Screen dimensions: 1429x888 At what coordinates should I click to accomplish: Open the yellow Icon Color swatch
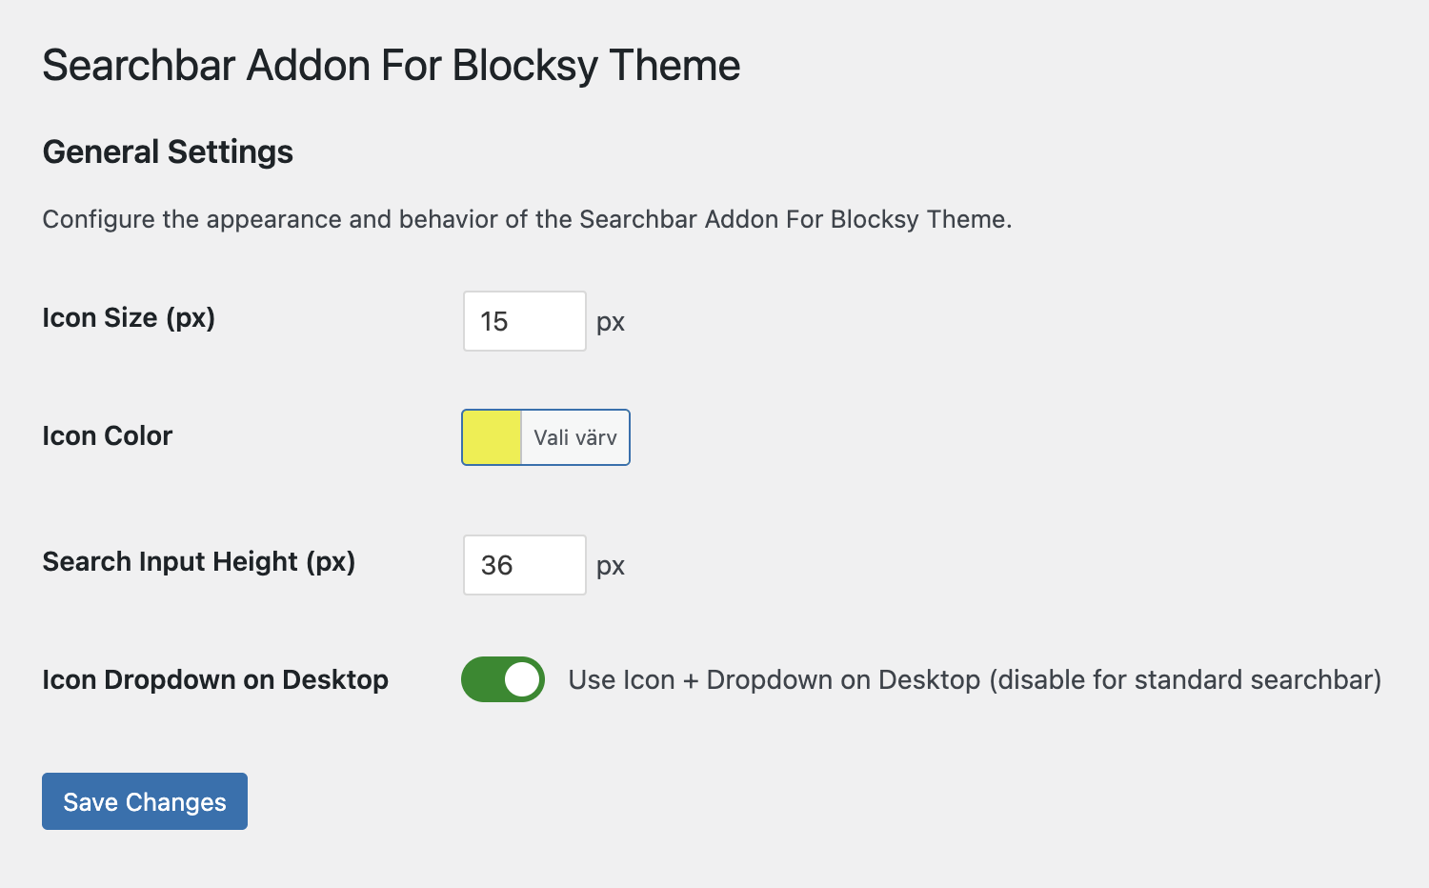click(x=492, y=437)
